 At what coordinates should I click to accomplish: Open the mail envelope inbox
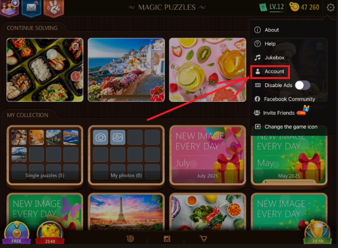(32, 8)
